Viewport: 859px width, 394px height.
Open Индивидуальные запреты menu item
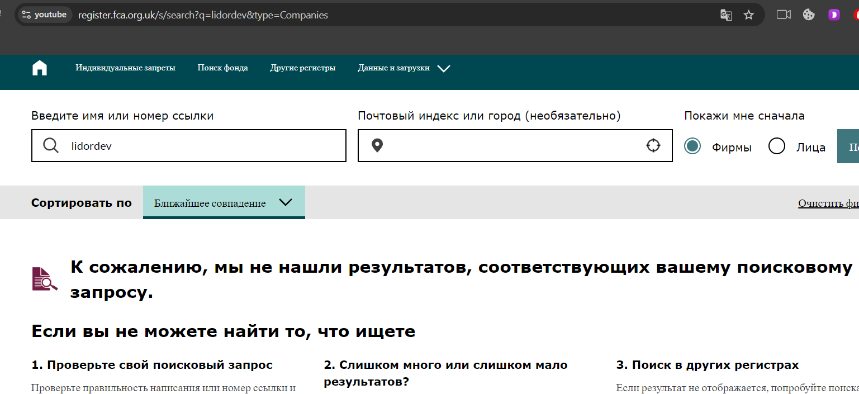pos(125,68)
